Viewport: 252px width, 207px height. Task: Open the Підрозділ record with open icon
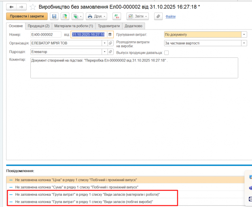110,52
